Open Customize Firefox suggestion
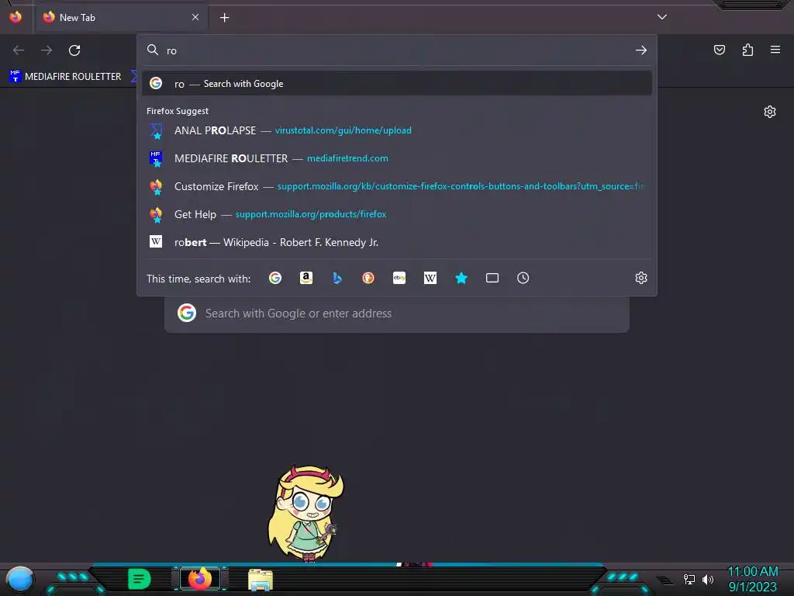The image size is (794, 596). [x=397, y=186]
